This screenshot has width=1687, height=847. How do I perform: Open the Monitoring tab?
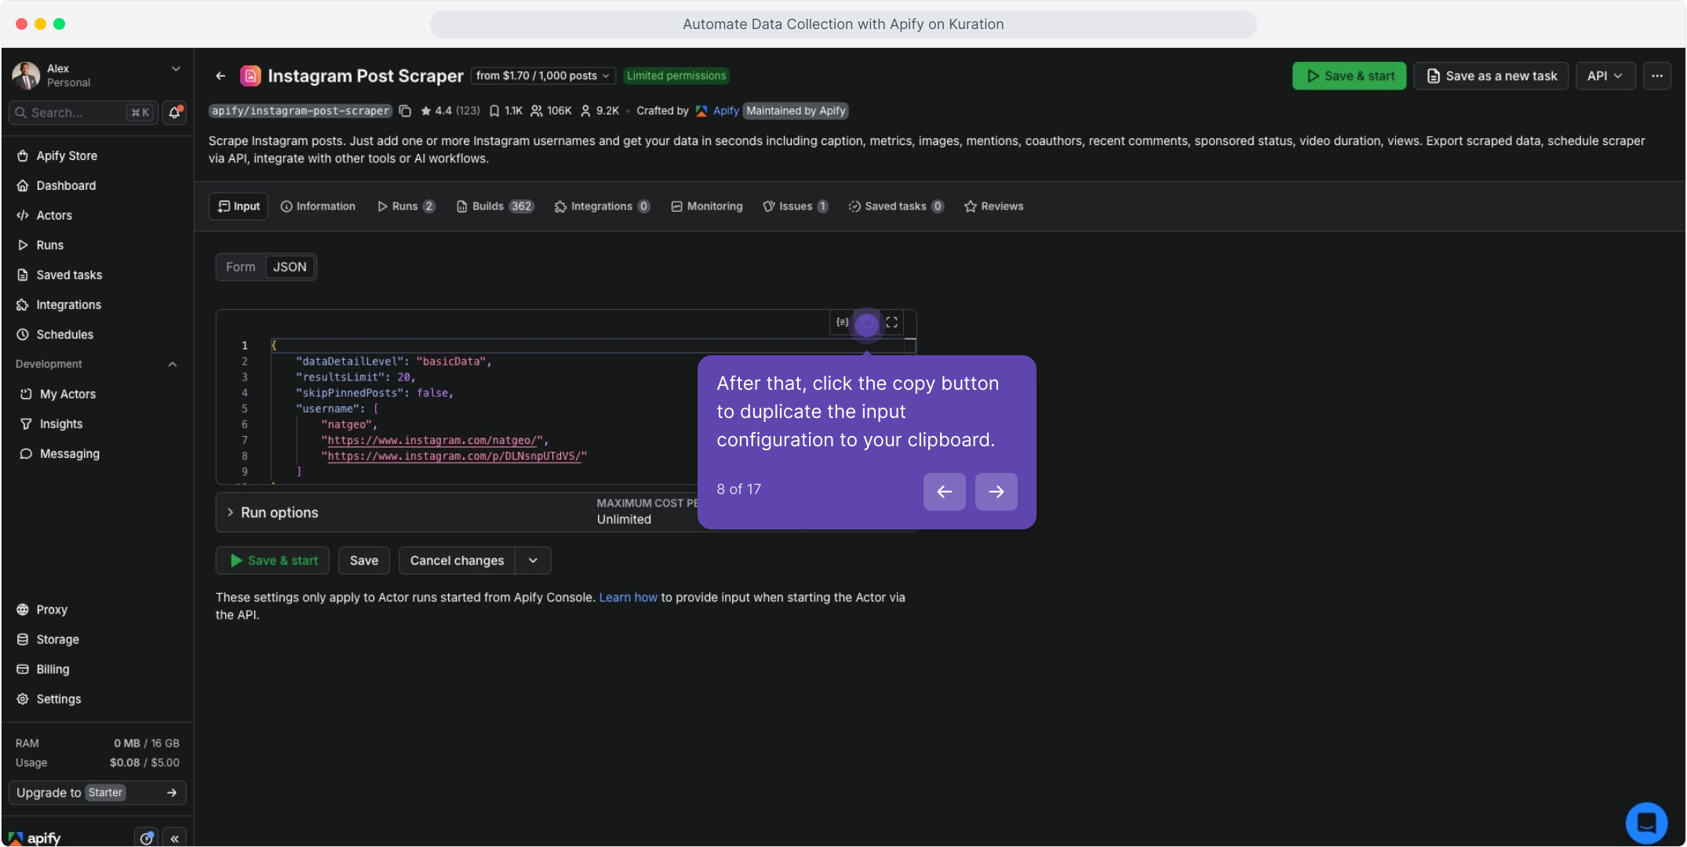point(706,206)
